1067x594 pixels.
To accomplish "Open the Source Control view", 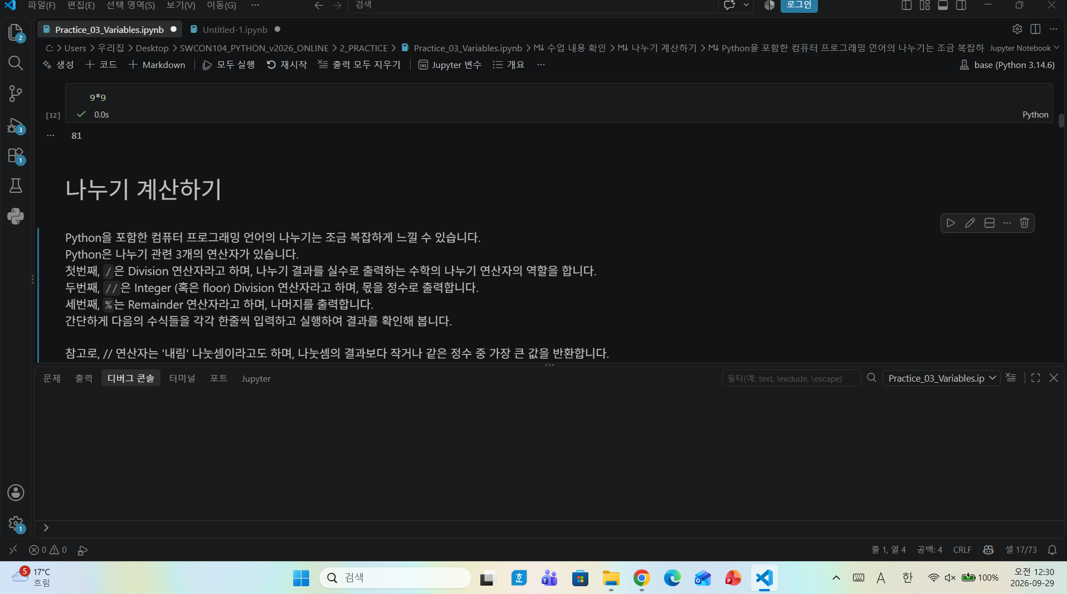I will (16, 94).
